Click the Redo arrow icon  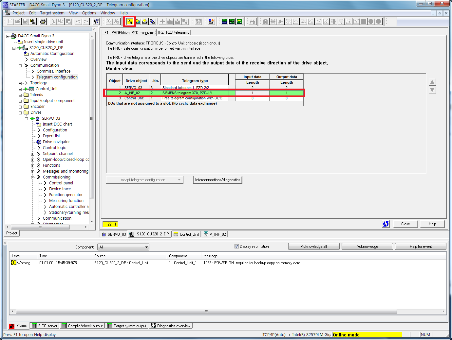click(85, 22)
